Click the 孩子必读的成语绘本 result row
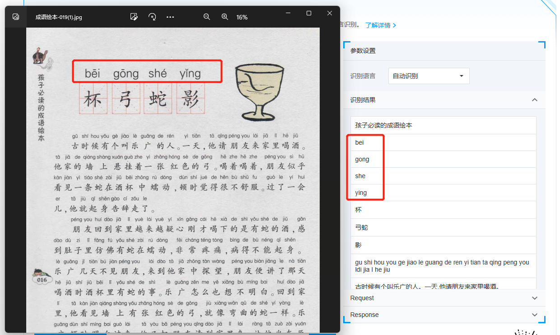 point(443,125)
